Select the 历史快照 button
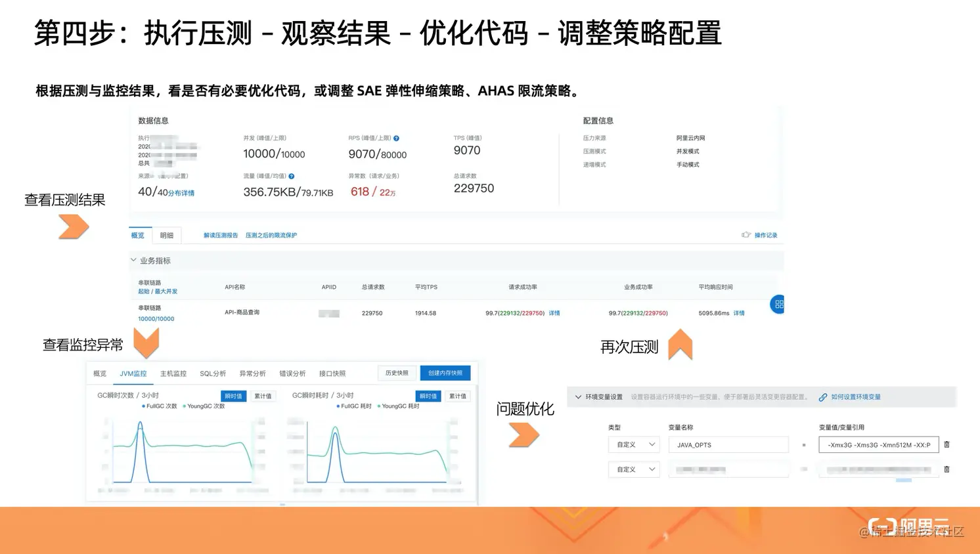Image resolution: width=980 pixels, height=554 pixels. coord(397,373)
